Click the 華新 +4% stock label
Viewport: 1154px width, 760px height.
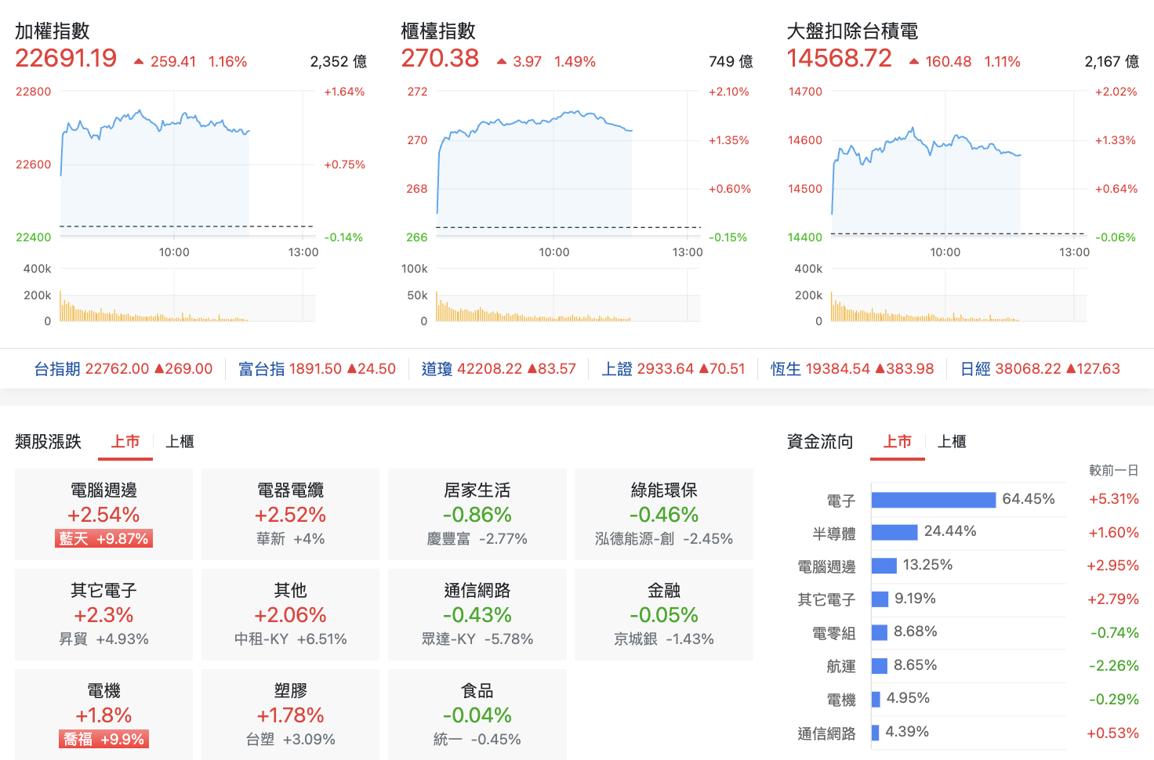[290, 539]
